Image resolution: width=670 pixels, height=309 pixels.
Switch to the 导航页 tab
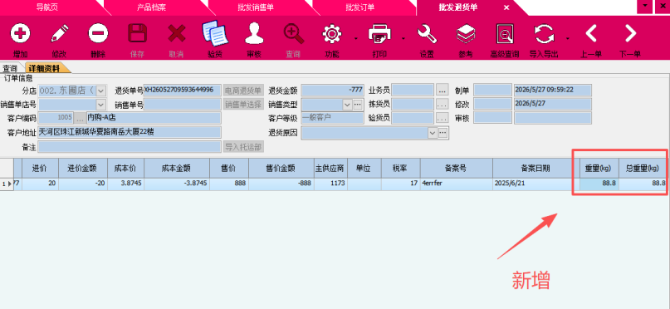[46, 7]
